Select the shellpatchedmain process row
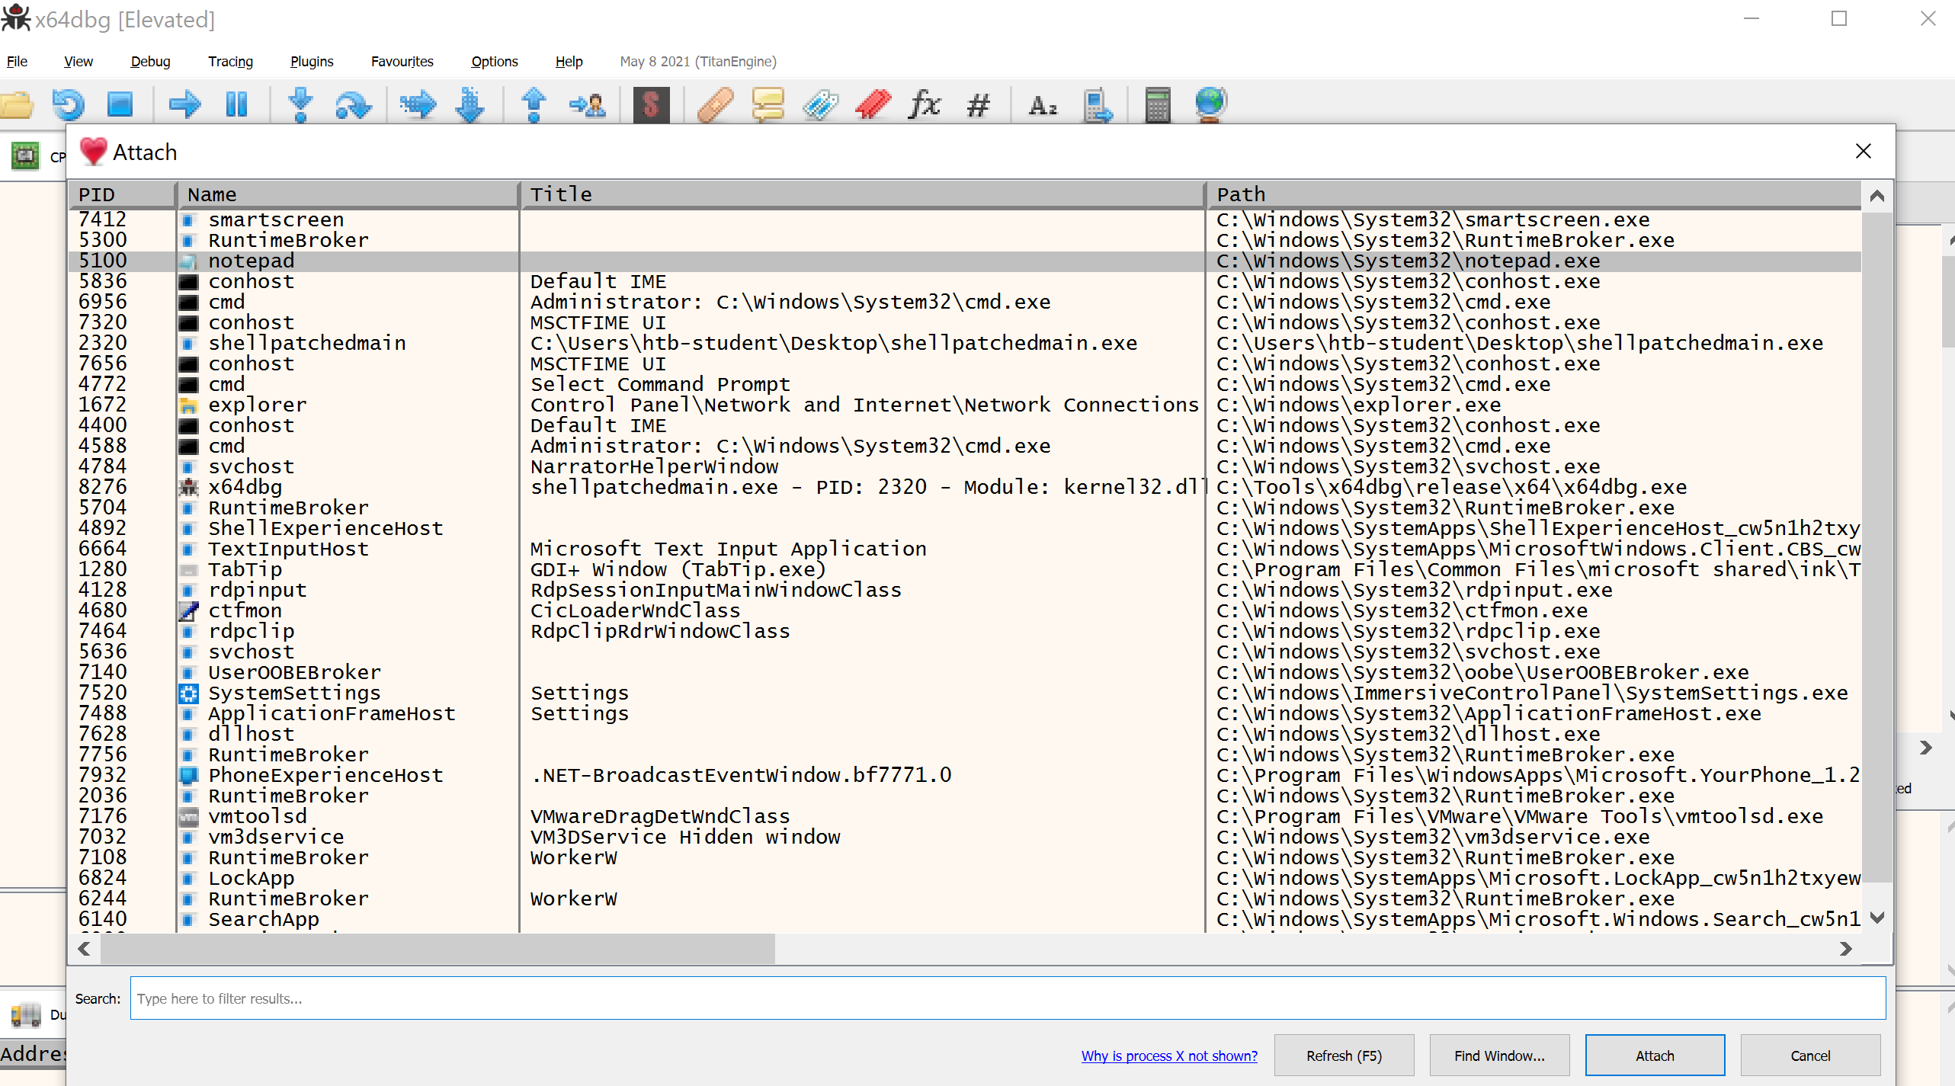This screenshot has height=1086, width=1955. [x=965, y=343]
